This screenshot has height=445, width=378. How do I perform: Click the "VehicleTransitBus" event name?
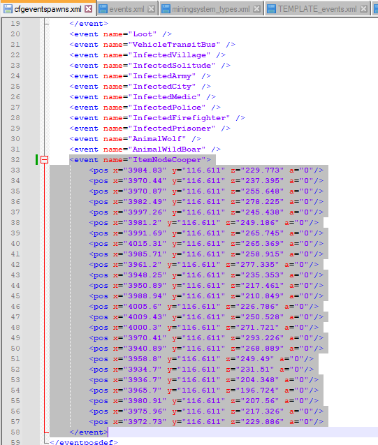(x=174, y=45)
